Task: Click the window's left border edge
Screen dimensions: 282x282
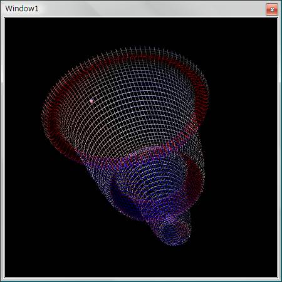Action: click(x=2, y=146)
